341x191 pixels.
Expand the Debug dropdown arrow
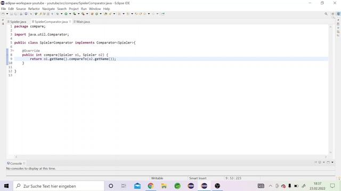[62, 14]
